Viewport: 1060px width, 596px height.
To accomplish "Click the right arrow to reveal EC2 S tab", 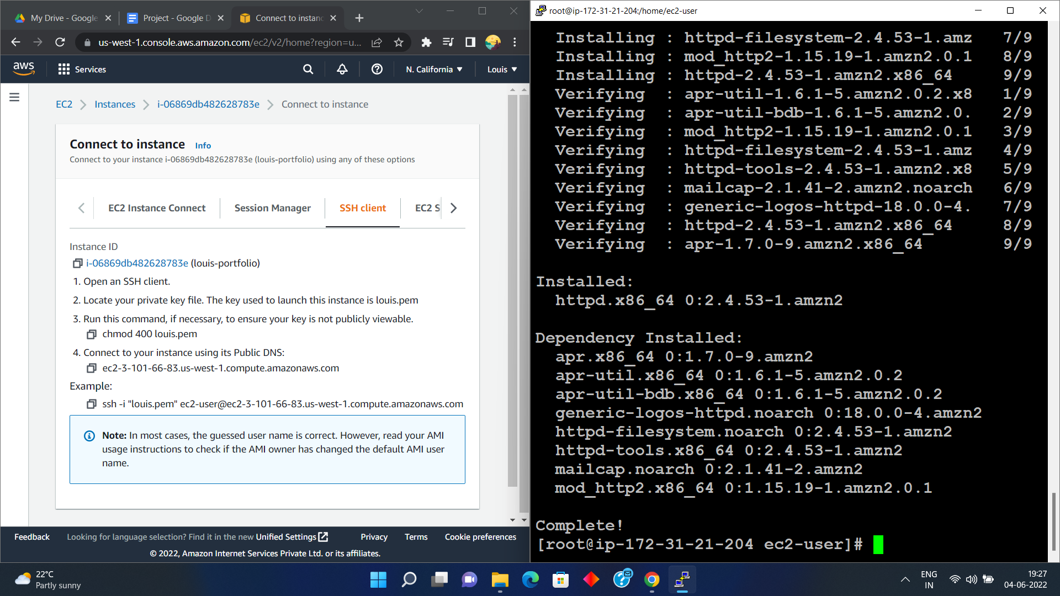I will (x=454, y=208).
